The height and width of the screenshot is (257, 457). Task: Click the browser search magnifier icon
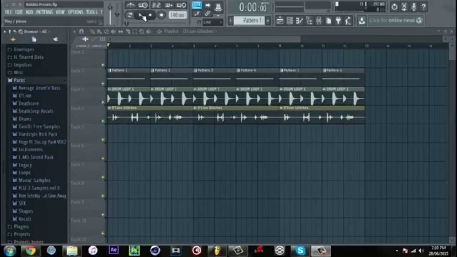pos(20,31)
